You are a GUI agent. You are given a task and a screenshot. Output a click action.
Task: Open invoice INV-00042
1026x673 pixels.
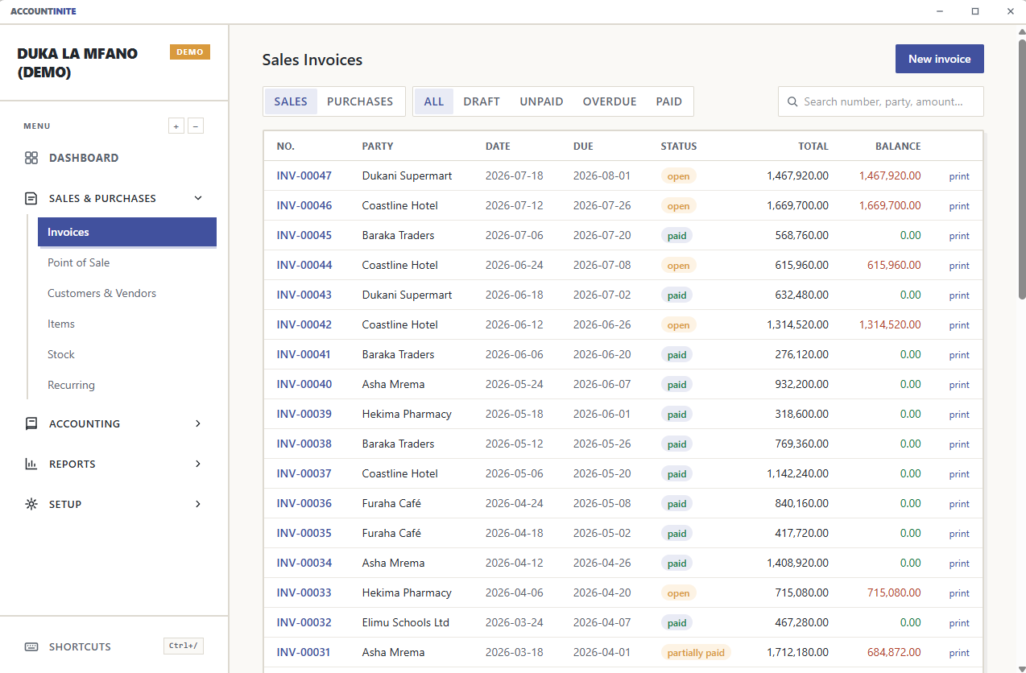tap(304, 324)
